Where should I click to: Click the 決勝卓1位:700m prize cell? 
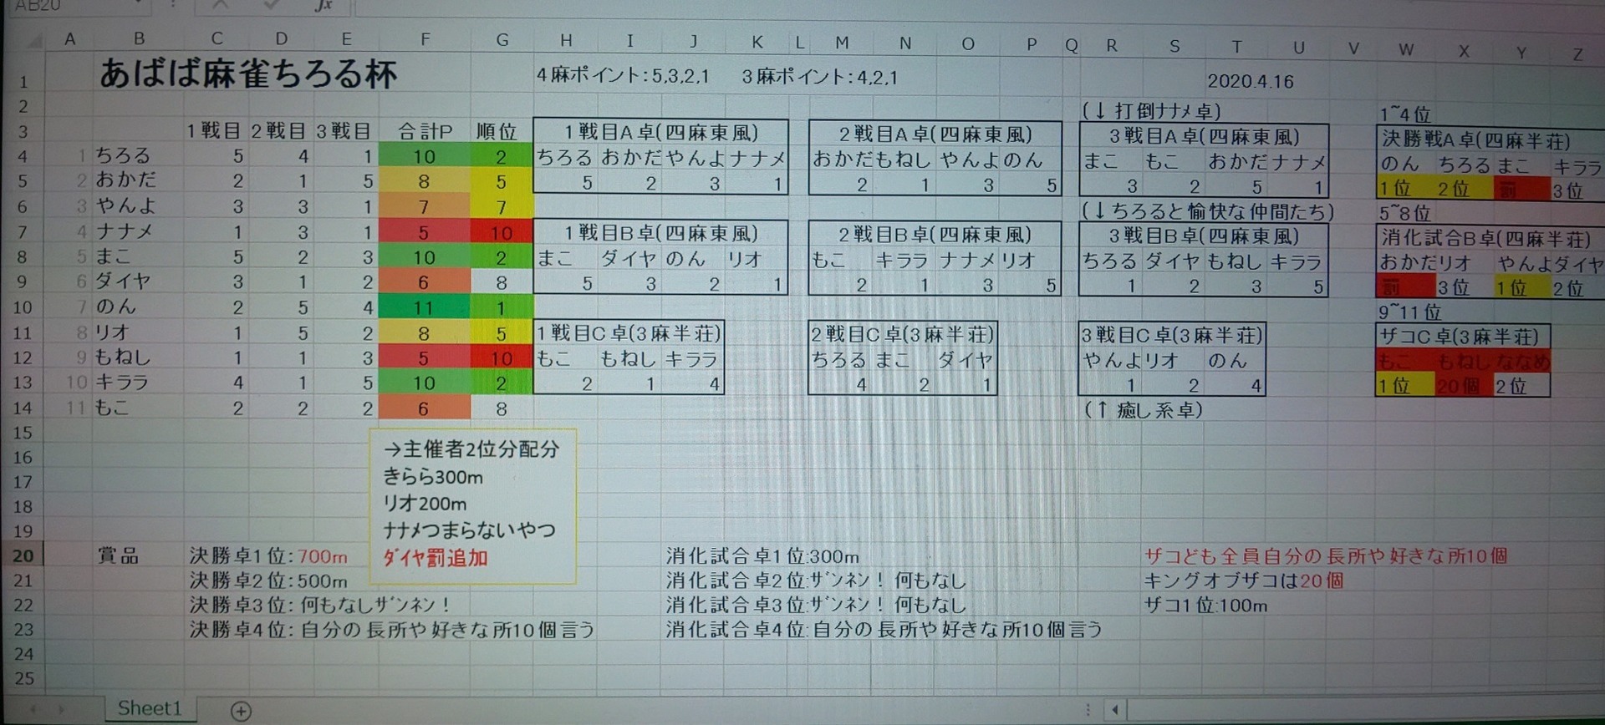tap(268, 555)
